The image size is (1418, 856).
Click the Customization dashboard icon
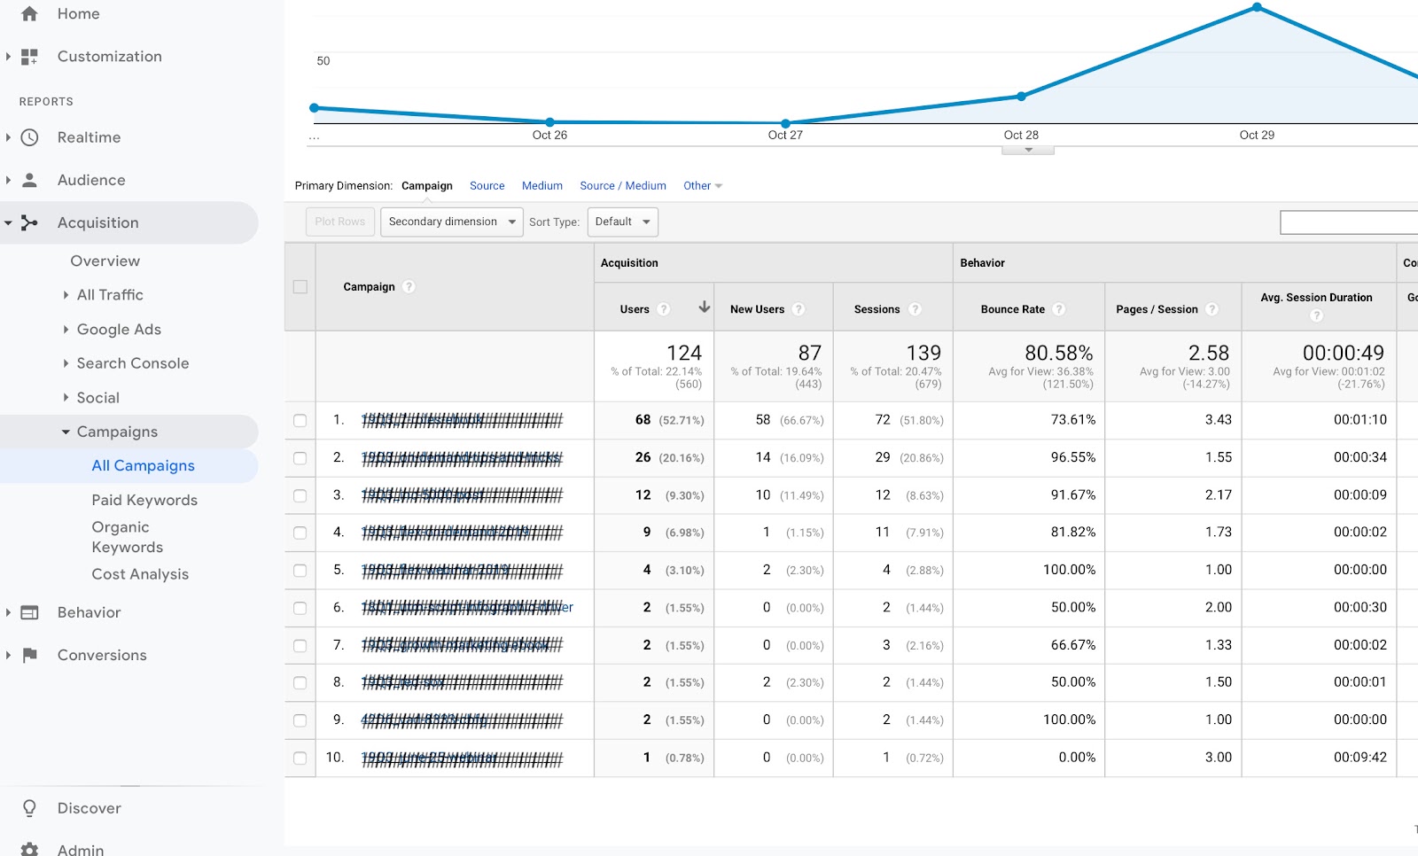(x=29, y=57)
